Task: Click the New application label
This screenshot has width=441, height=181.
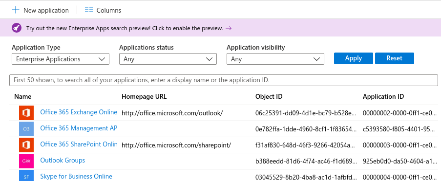Action: pos(46,10)
